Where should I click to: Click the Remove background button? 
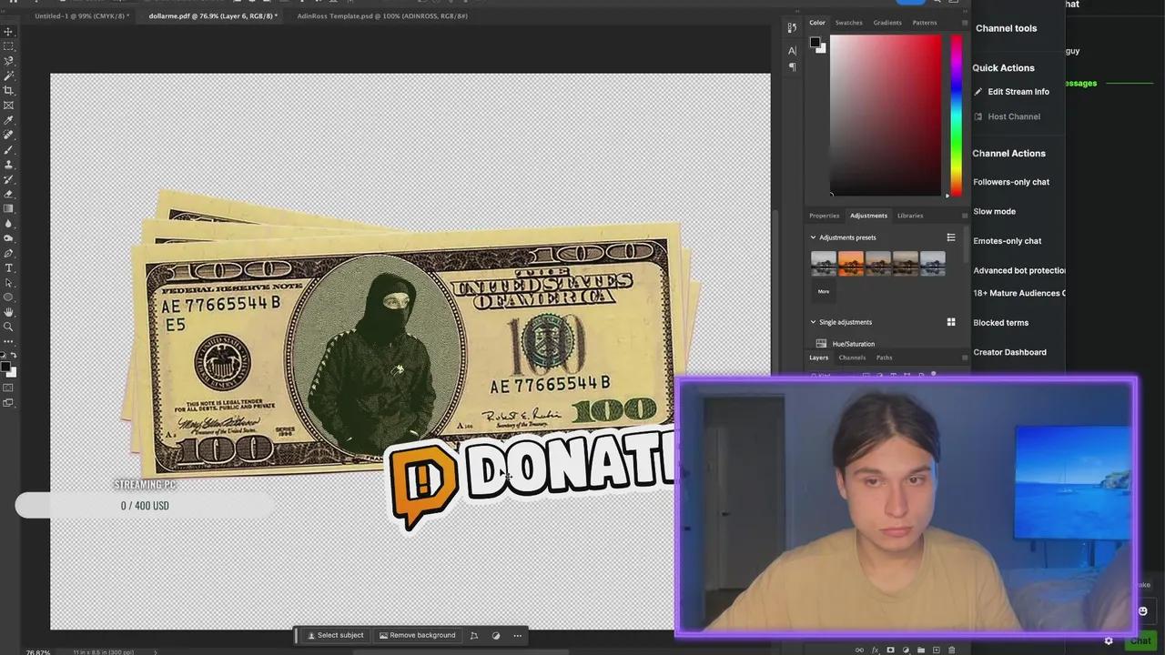pos(417,635)
